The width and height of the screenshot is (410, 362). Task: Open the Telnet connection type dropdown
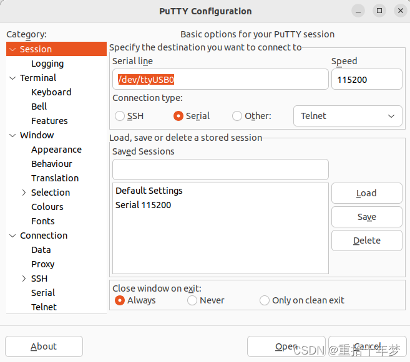pyautogui.click(x=348, y=116)
